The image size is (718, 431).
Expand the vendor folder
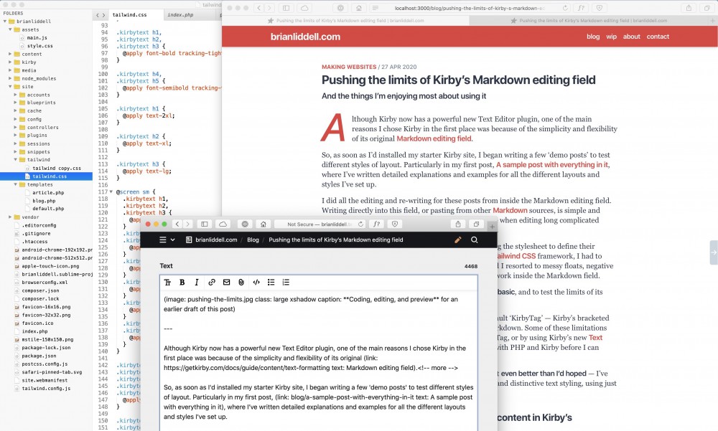10,217
